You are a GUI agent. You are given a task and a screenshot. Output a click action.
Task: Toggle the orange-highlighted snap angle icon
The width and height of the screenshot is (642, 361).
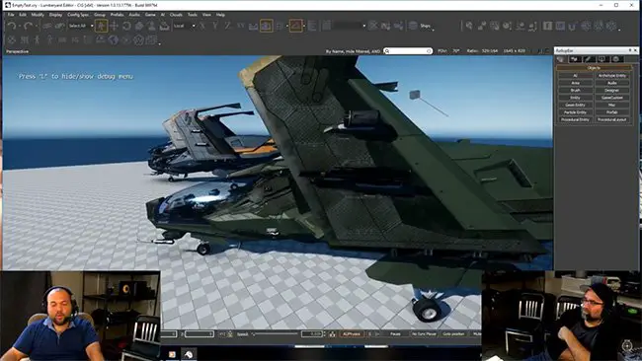click(295, 26)
